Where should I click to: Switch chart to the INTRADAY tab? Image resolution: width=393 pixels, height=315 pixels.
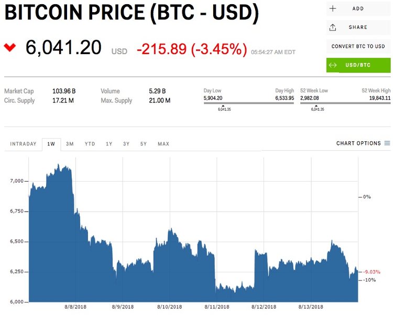(x=23, y=144)
